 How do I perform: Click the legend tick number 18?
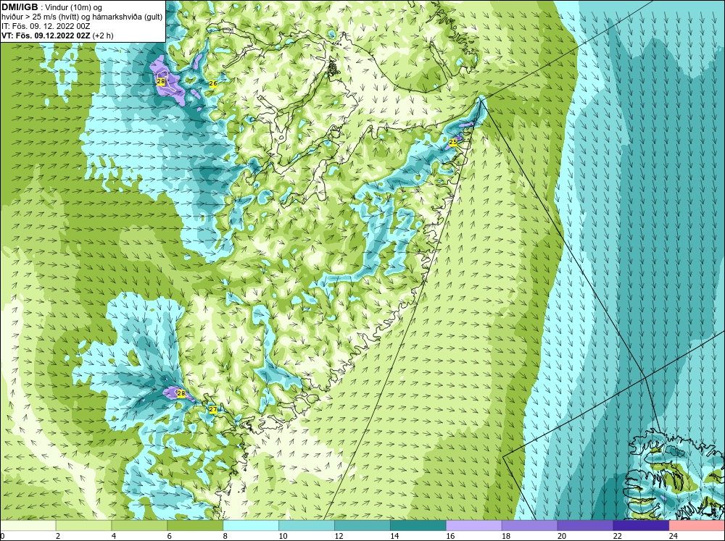[506, 536]
